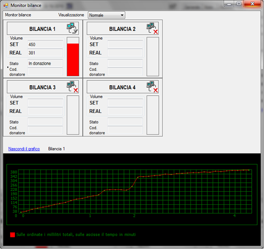Click the empty level bar of Bilancia 4
The height and width of the screenshot is (249, 264).
click(x=153, y=115)
